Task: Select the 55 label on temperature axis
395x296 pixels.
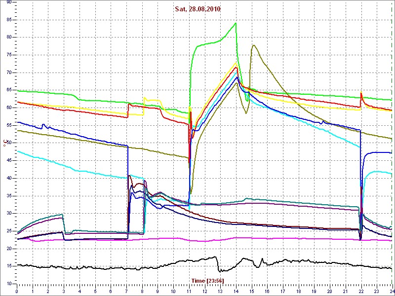Action: point(9,125)
